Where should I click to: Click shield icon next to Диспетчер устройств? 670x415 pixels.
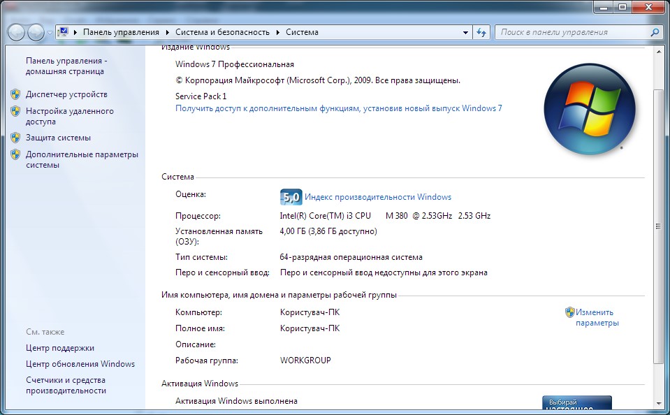coord(15,94)
